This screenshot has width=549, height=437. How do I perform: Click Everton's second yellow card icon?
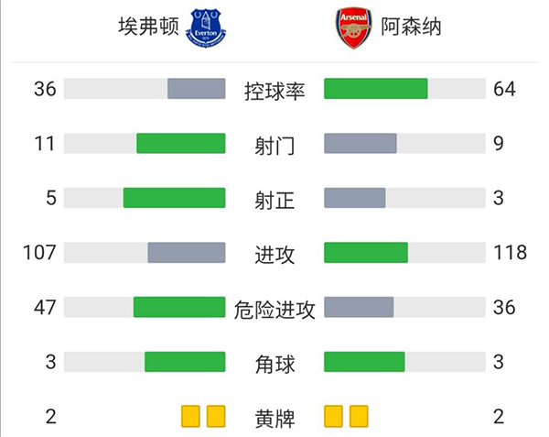[x=216, y=417]
